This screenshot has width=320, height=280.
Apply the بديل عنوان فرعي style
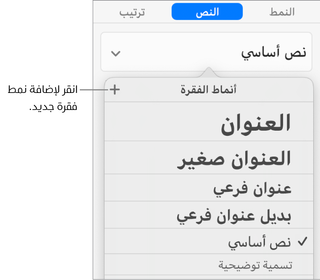pos(234,216)
